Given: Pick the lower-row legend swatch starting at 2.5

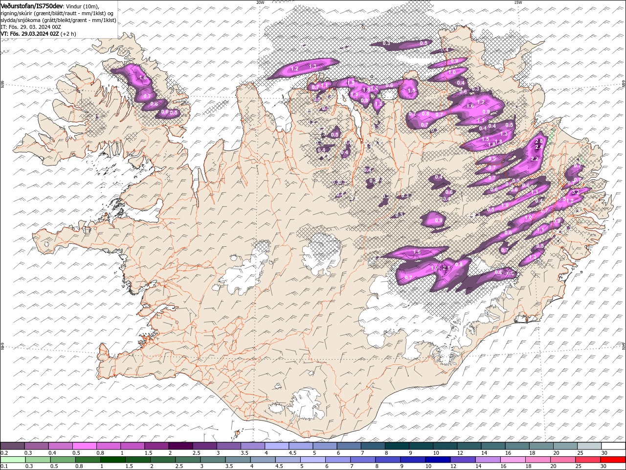Looking at the screenshot, I should (188, 460).
